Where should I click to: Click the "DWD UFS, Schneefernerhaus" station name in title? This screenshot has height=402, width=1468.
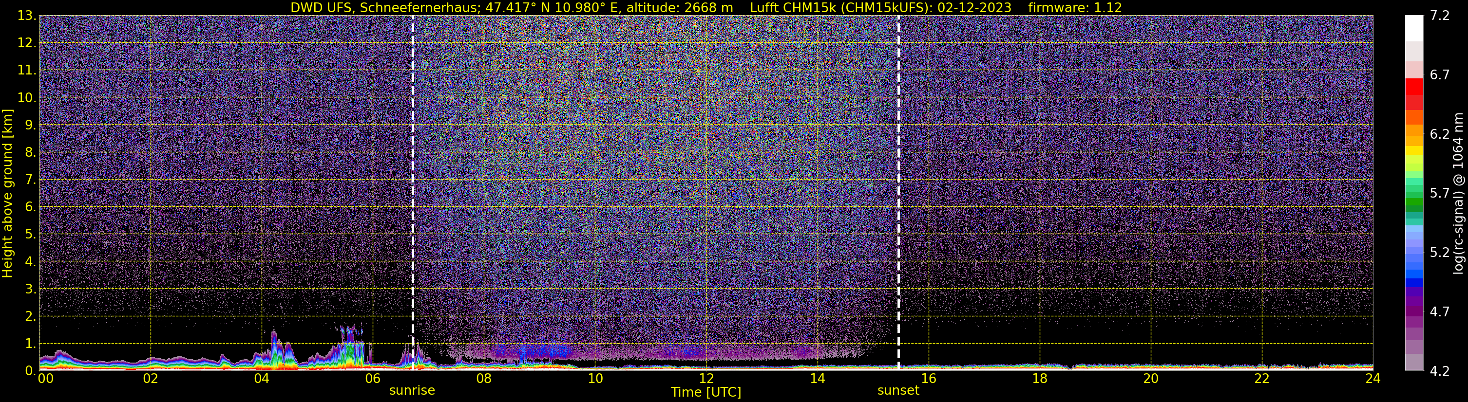(x=385, y=7)
